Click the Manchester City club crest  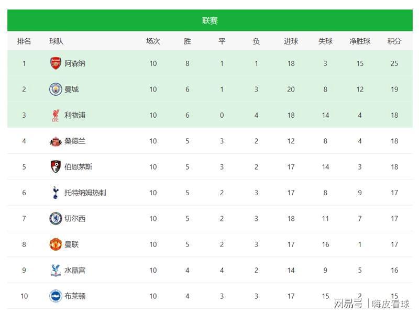[56, 89]
